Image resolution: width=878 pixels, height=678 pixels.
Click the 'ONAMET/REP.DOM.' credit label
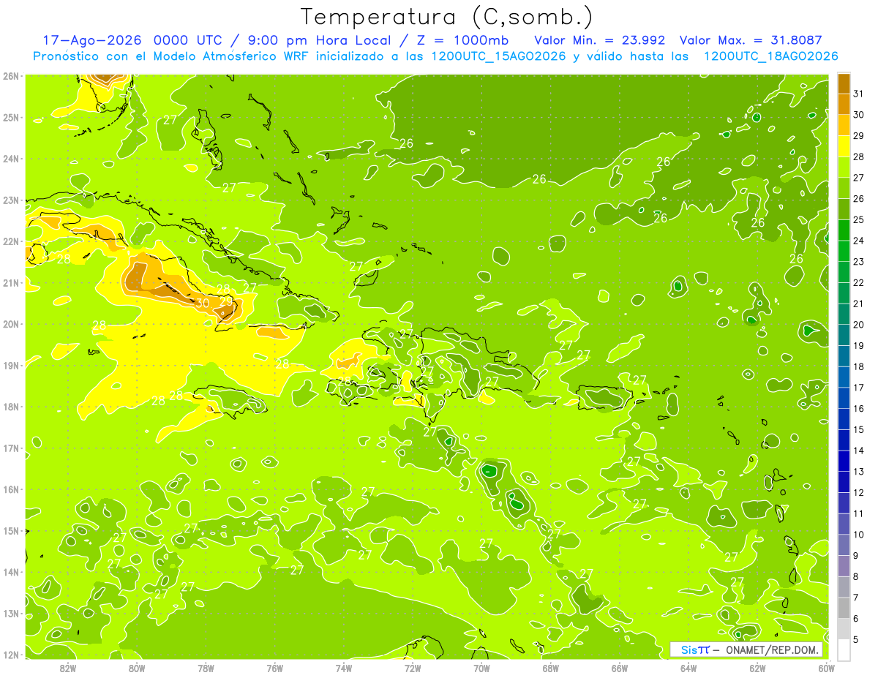coord(772,649)
